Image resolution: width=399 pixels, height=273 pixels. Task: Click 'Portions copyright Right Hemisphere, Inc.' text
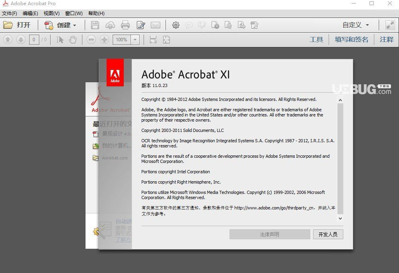click(x=181, y=182)
